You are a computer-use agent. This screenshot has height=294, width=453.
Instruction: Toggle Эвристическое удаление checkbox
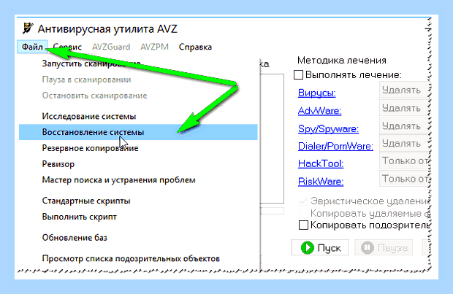point(303,201)
